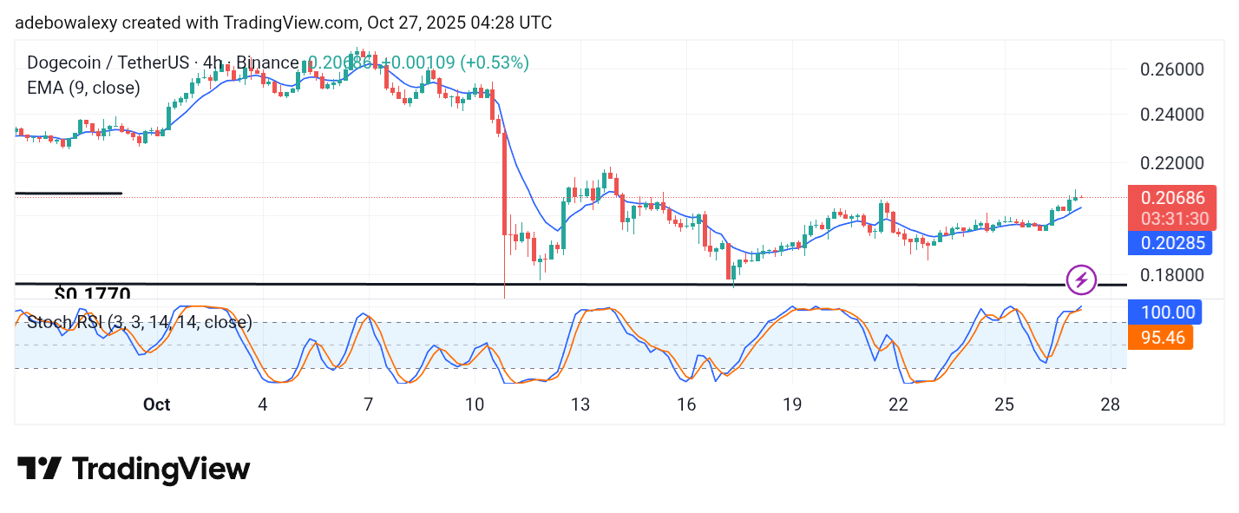Image resolution: width=1239 pixels, height=513 pixels.
Task: Click the TradingView logo at bottom
Action: 134,470
